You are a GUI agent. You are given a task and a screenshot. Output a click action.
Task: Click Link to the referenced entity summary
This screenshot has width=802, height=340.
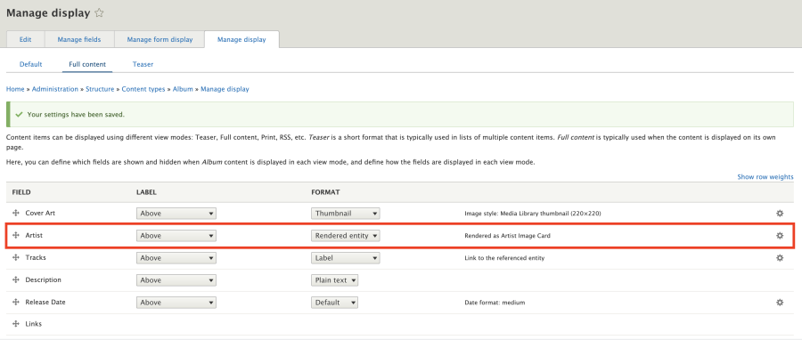(504, 258)
